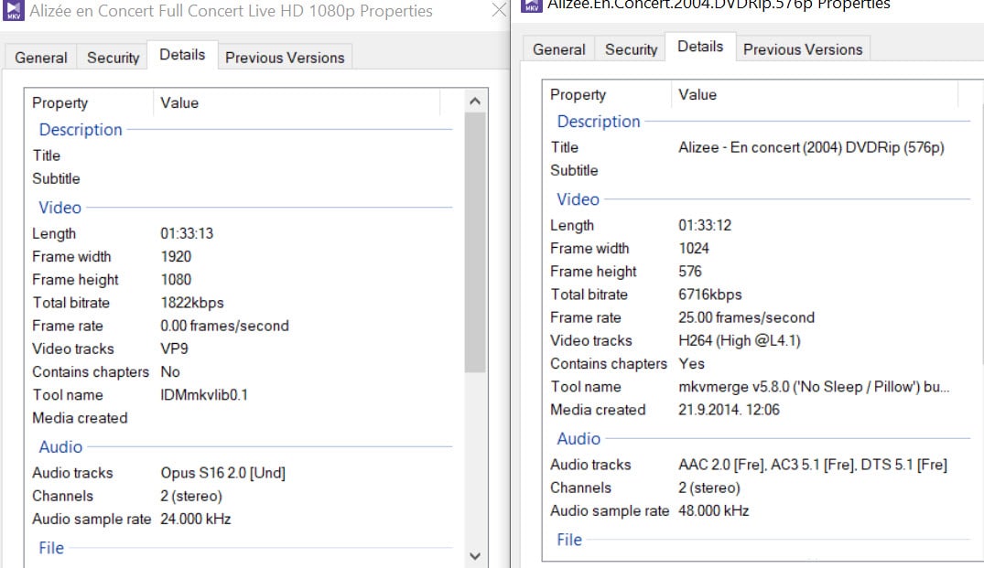
Task: Select empty Subtitle field in right window
Action: coord(816,170)
